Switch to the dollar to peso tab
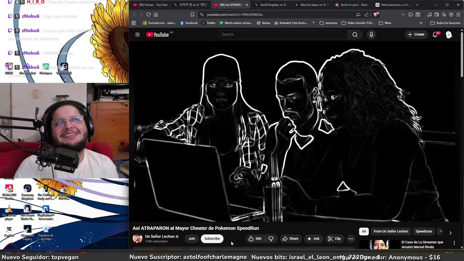The width and height of the screenshot is (464, 261). [x=352, y=5]
